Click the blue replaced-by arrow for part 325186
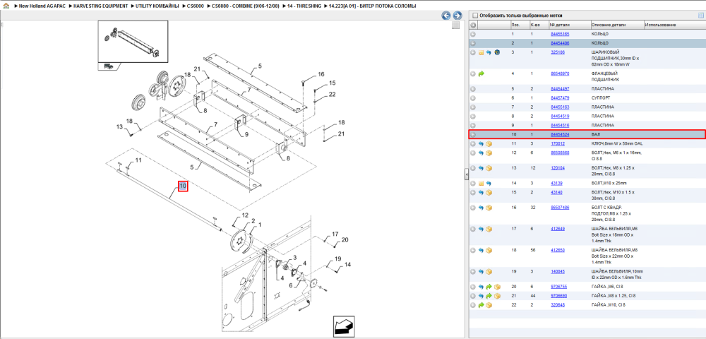706x339 pixels. [x=489, y=53]
